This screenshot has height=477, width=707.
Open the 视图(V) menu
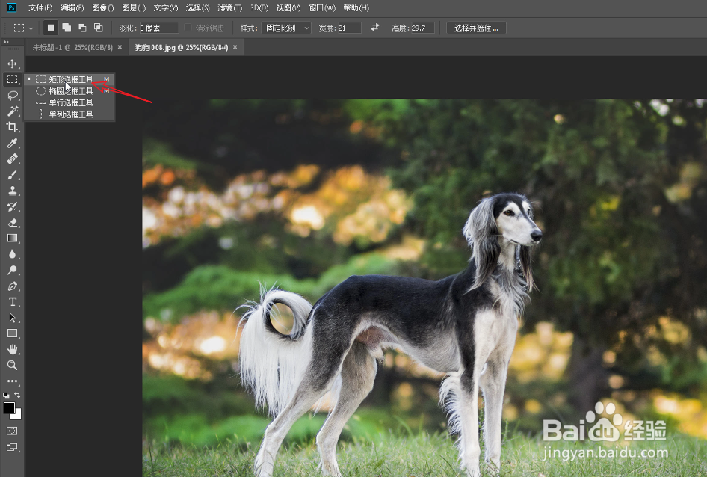click(x=288, y=7)
